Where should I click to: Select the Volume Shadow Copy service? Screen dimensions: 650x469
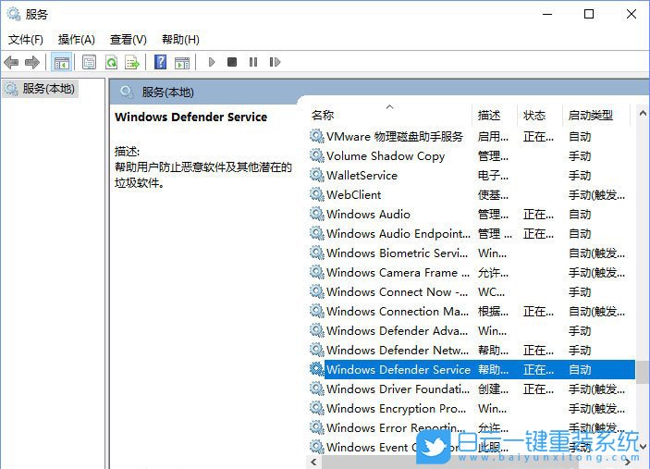coord(472,156)
